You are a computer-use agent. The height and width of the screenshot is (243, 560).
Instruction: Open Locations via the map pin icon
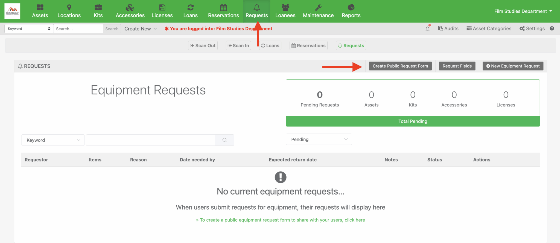click(x=69, y=7)
